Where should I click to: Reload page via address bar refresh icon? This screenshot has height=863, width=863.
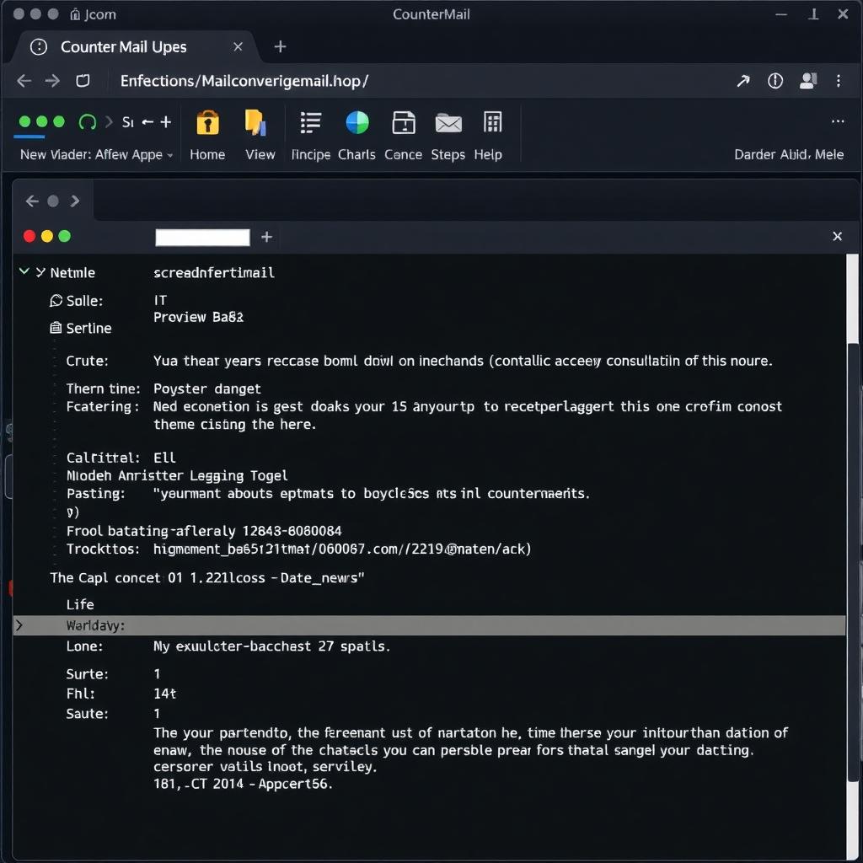click(x=83, y=81)
